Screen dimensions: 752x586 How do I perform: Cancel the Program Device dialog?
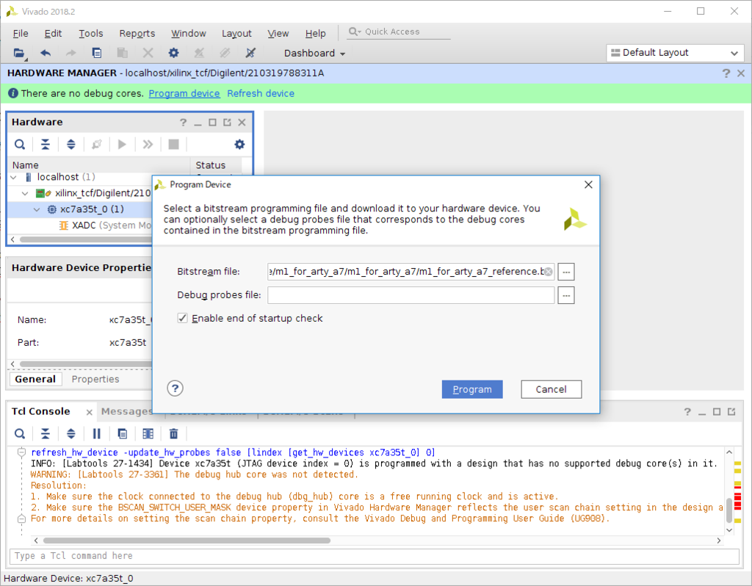(551, 389)
